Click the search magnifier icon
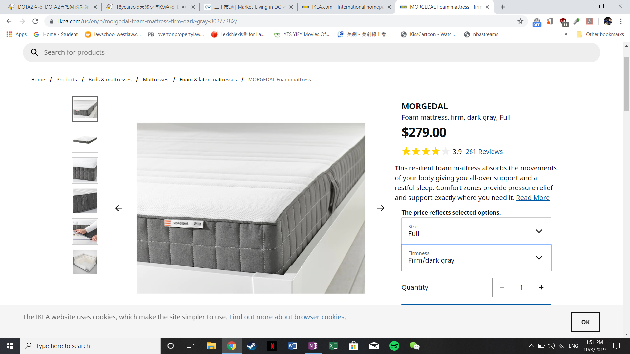Image resolution: width=630 pixels, height=354 pixels. [34, 52]
